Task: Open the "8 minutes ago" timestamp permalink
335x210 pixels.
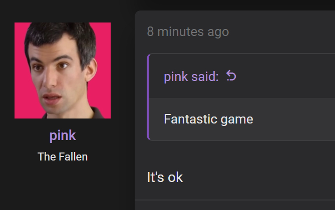Action: pyautogui.click(x=188, y=31)
